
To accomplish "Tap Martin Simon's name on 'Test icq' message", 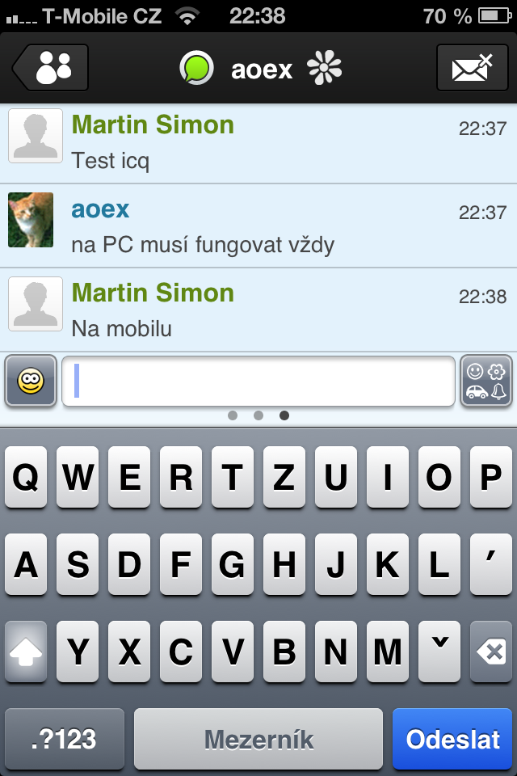I will 153,124.
